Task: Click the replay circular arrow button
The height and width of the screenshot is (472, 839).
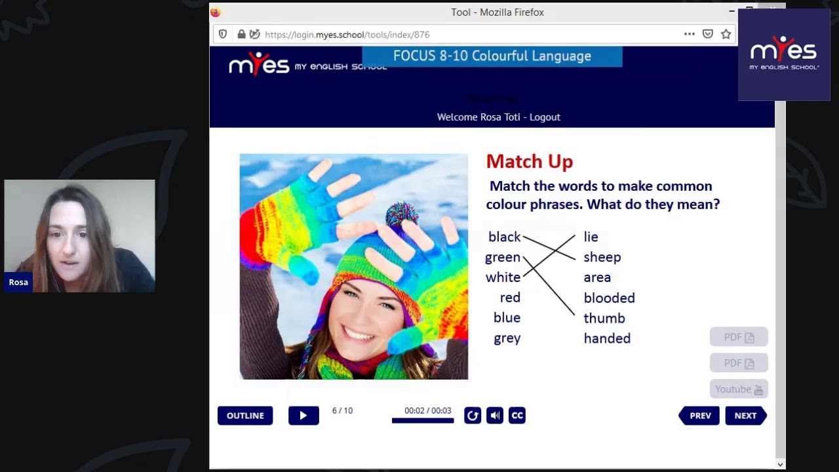Action: [x=473, y=416]
